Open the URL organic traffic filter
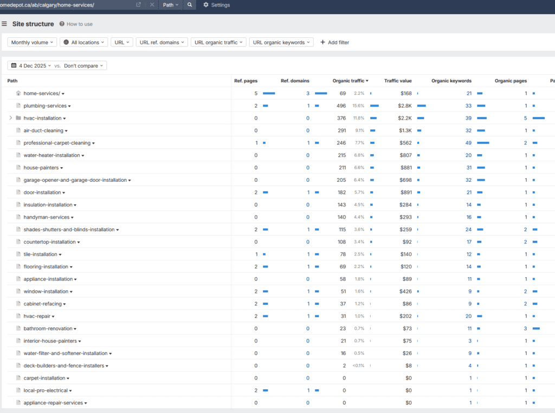Screen dimensions: 555x413 coord(218,42)
